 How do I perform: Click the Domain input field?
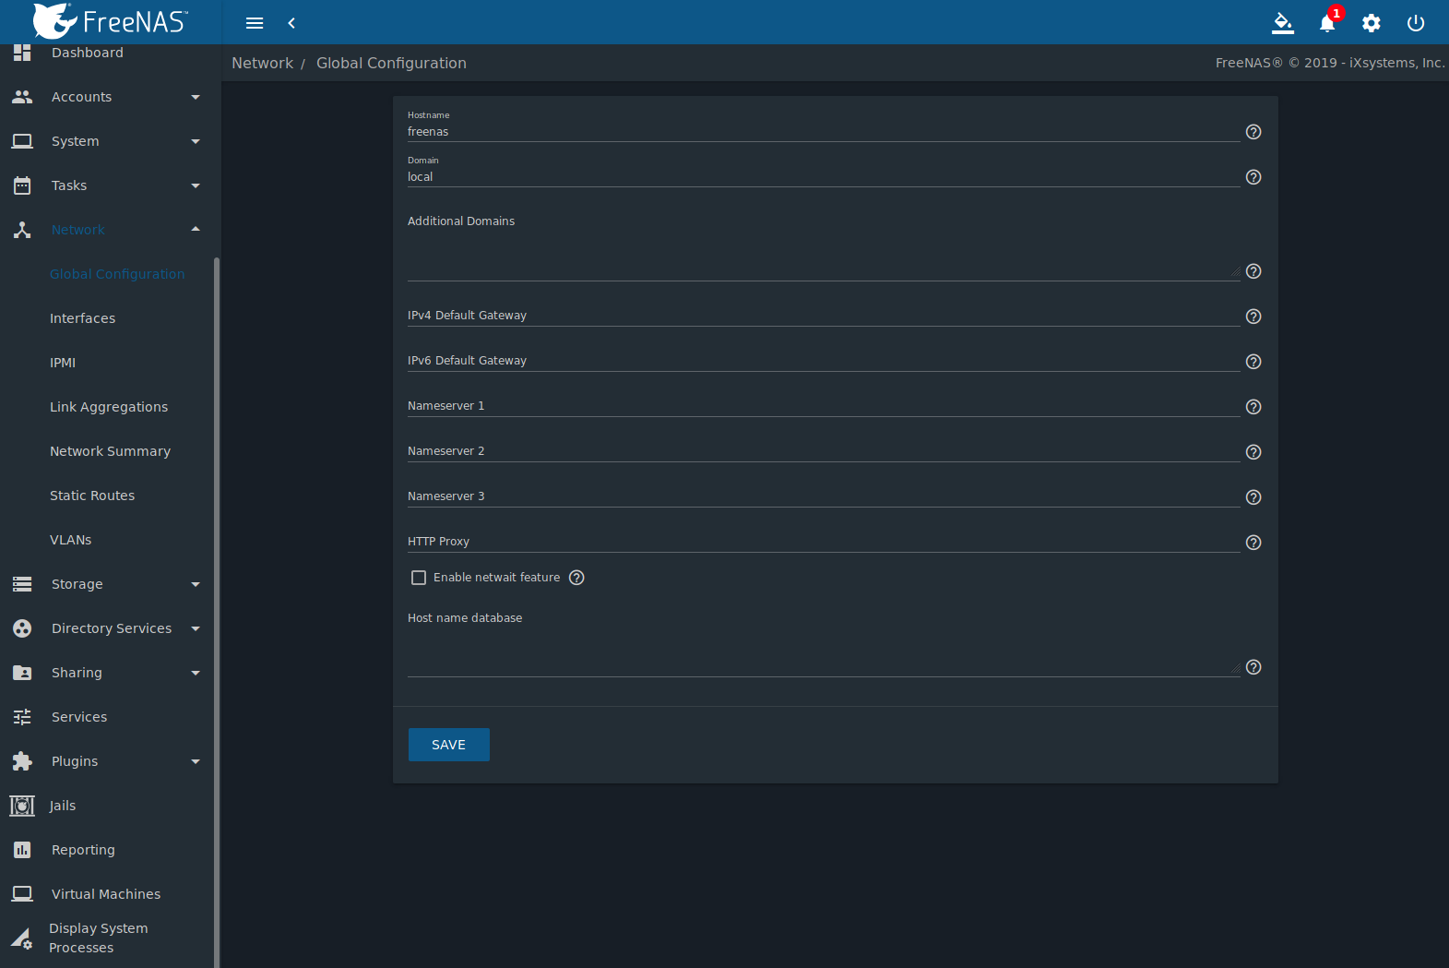[x=824, y=177]
